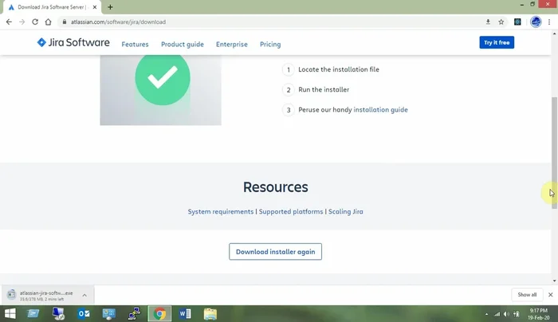Click the Jira Software logo
The height and width of the screenshot is (322, 558).
(x=73, y=43)
